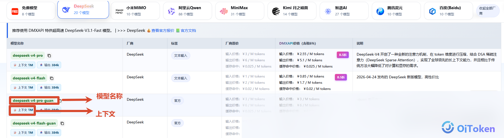Copy model name deepseek-v4-flash-guan
504x138 pixels.
click(x=62, y=123)
